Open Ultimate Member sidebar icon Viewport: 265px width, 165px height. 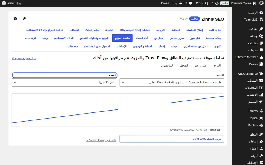click(261, 57)
